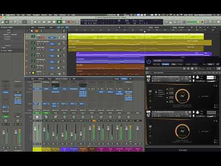The image size is (221, 166).
Task: Click Compare in the Kontakt plug-in header
Action: 166,64
